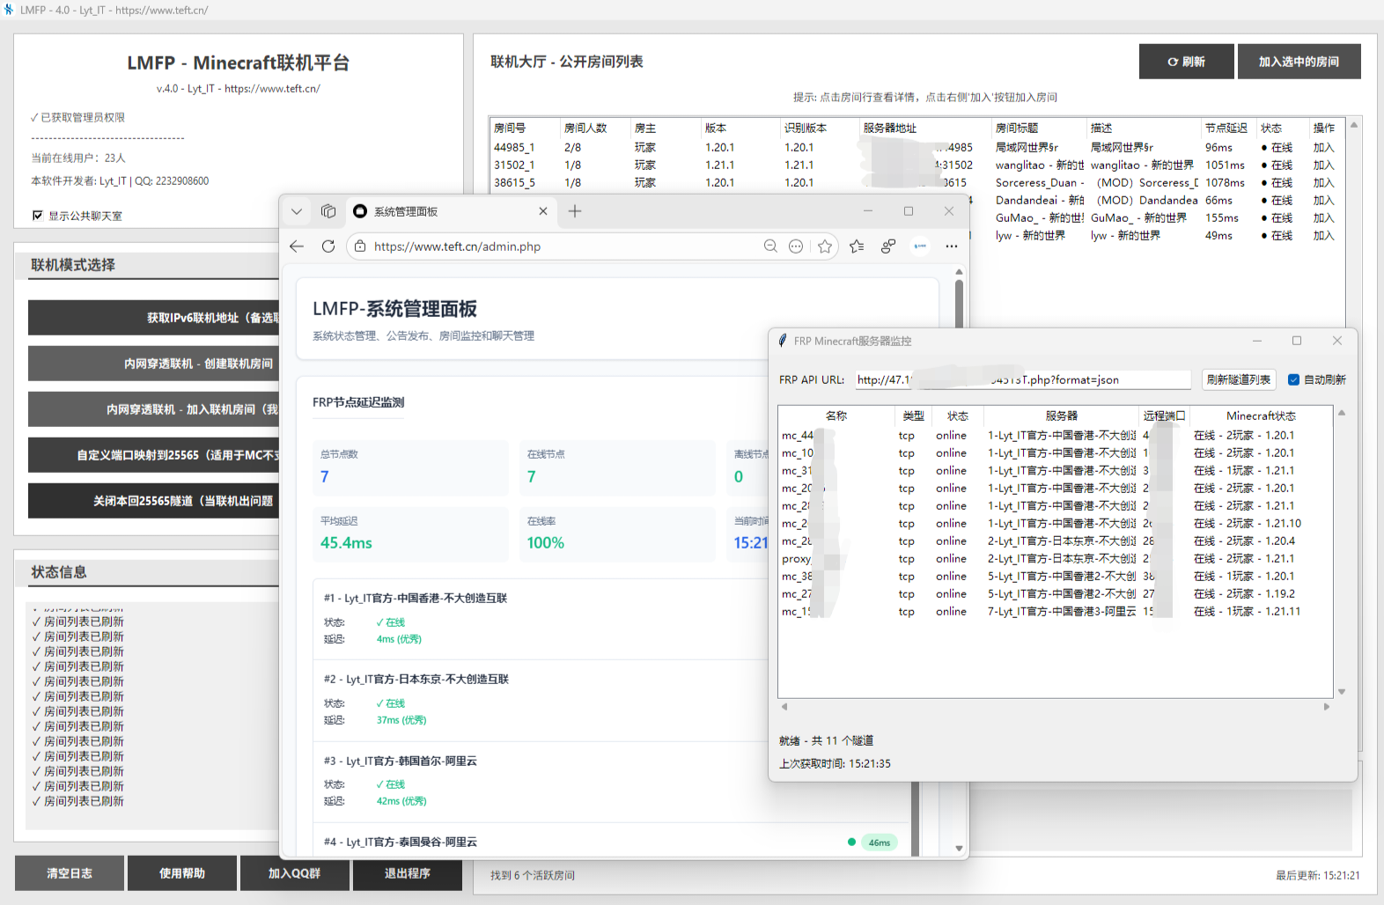Click the FRP API URL field
Screen dimensions: 1384x905
[x=1021, y=379]
